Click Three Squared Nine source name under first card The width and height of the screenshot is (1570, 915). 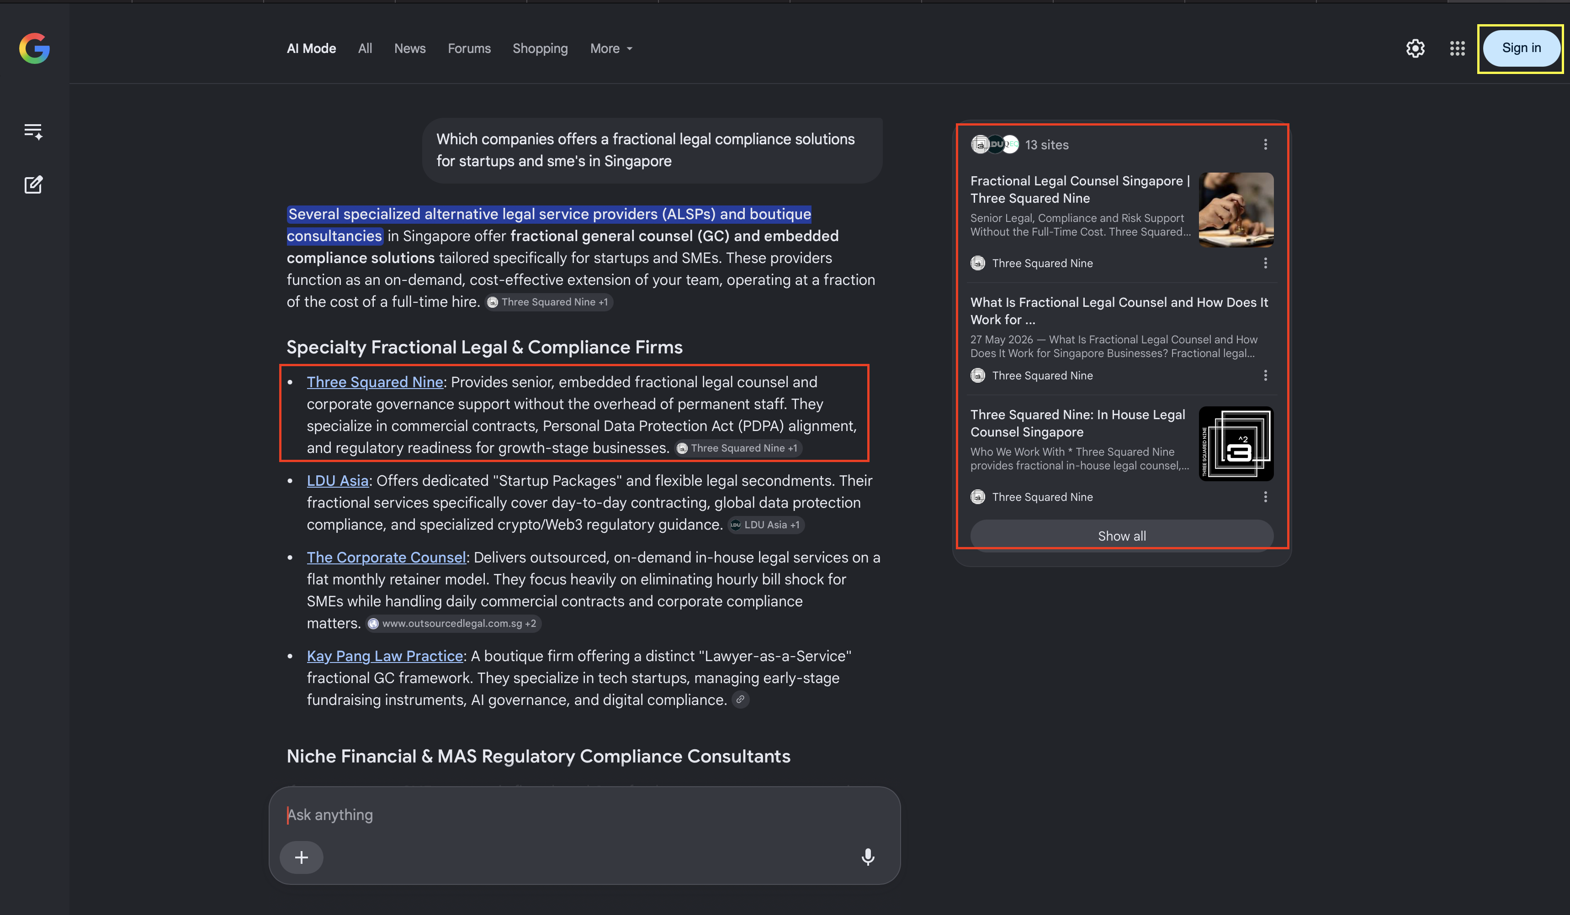coord(1042,263)
